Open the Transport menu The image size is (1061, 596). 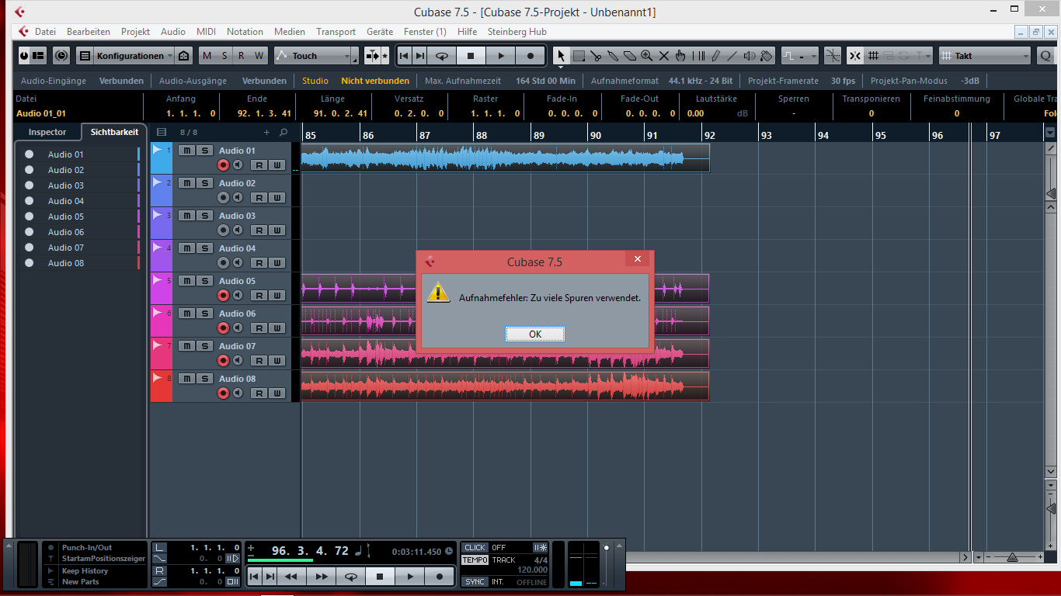(336, 32)
